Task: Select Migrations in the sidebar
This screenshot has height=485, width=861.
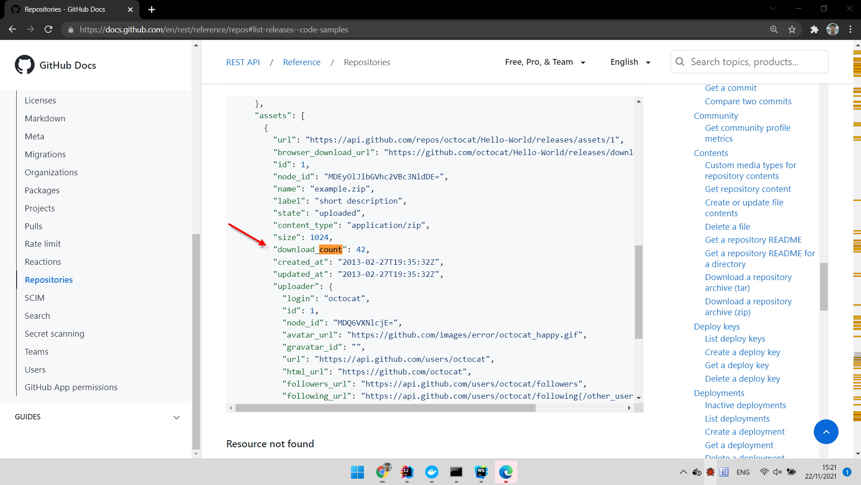Action: tap(45, 154)
